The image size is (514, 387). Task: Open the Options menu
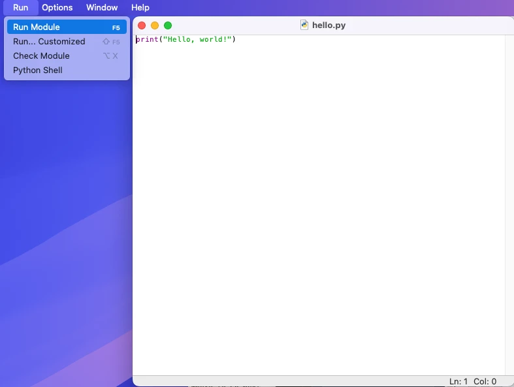pyautogui.click(x=57, y=8)
